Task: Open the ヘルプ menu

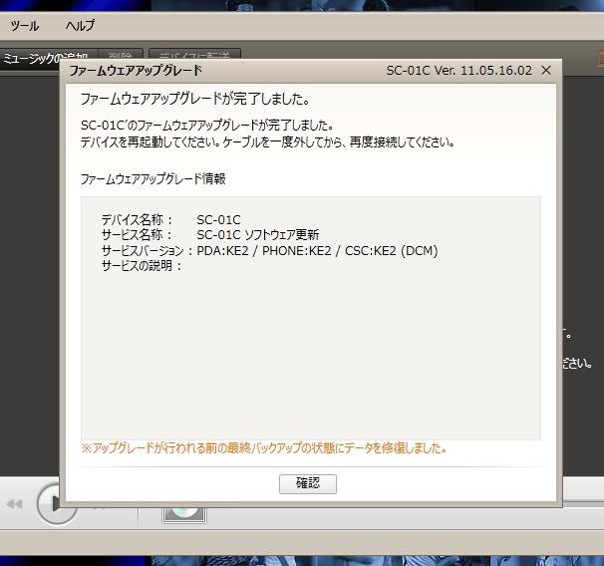Action: point(80,26)
